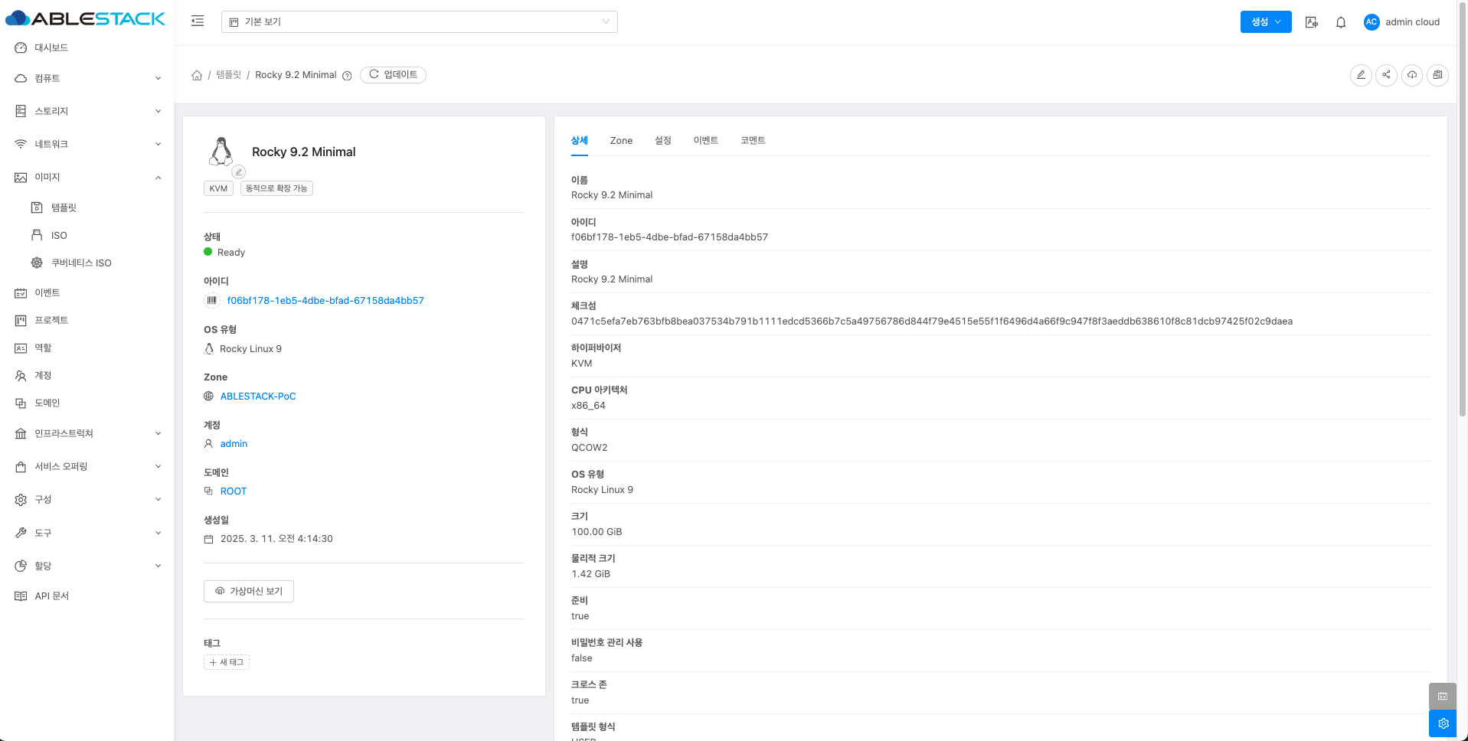Switch to the 코멘트 tab
This screenshot has width=1468, height=741.
pos(753,141)
